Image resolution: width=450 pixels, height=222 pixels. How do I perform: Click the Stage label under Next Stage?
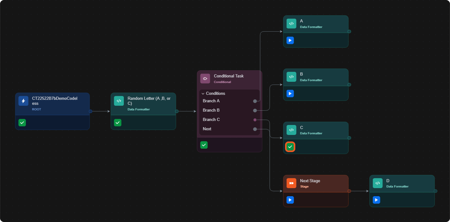304,187
